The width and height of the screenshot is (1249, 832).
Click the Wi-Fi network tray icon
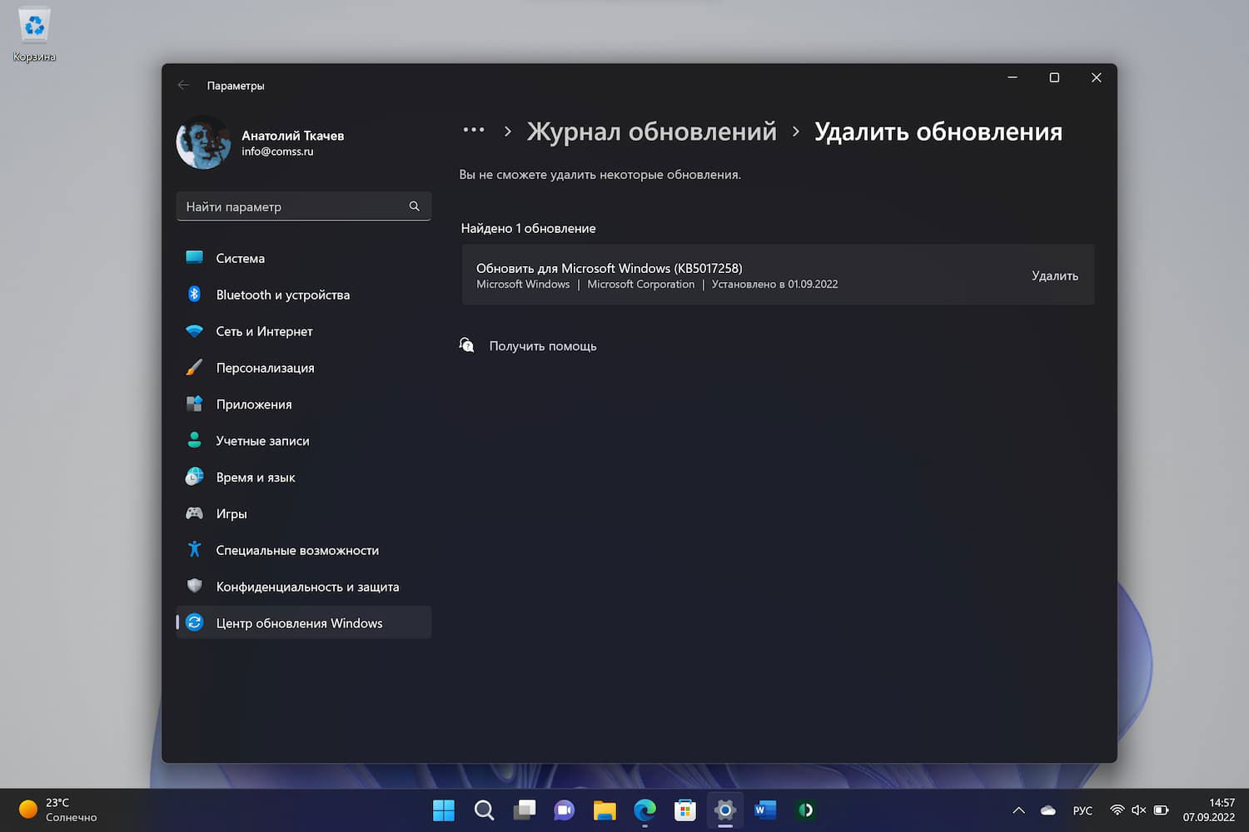(x=1117, y=810)
